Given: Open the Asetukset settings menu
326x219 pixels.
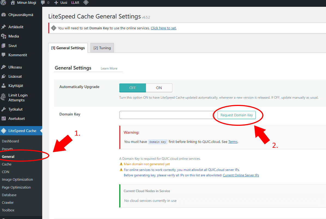Looking at the screenshot, I should tap(17, 119).
